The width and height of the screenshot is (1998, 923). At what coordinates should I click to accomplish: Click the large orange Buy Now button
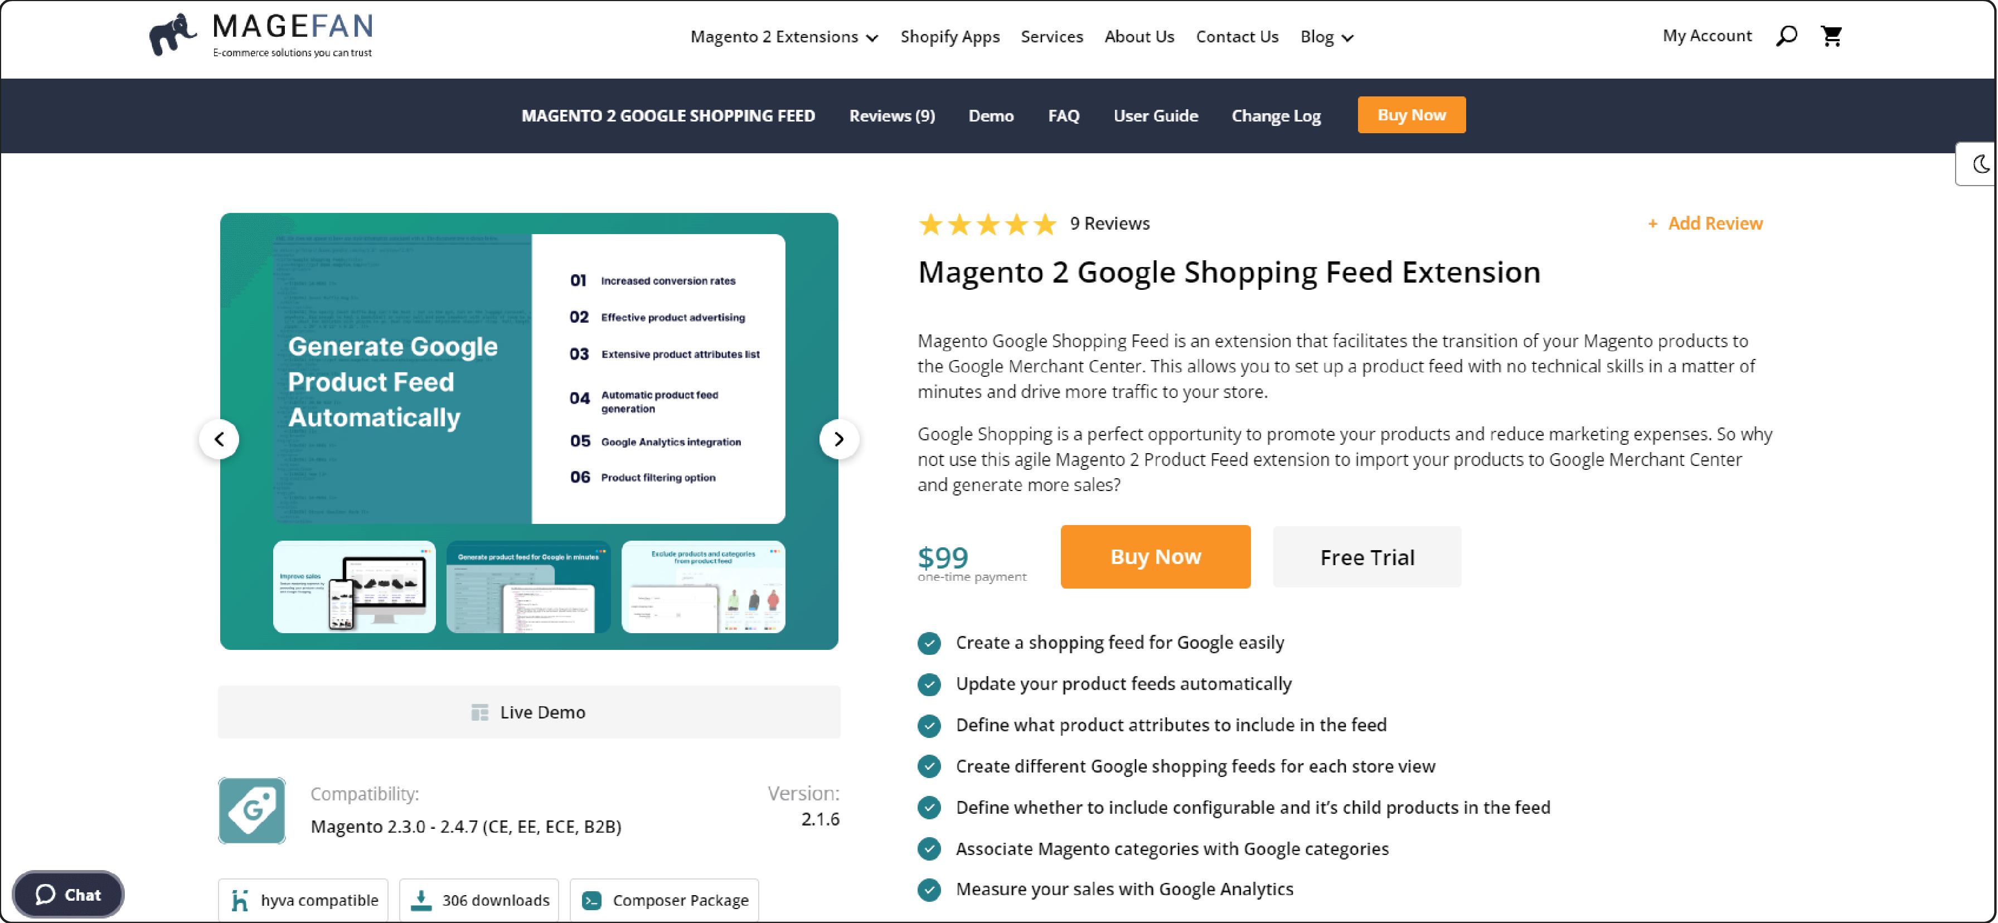1155,556
